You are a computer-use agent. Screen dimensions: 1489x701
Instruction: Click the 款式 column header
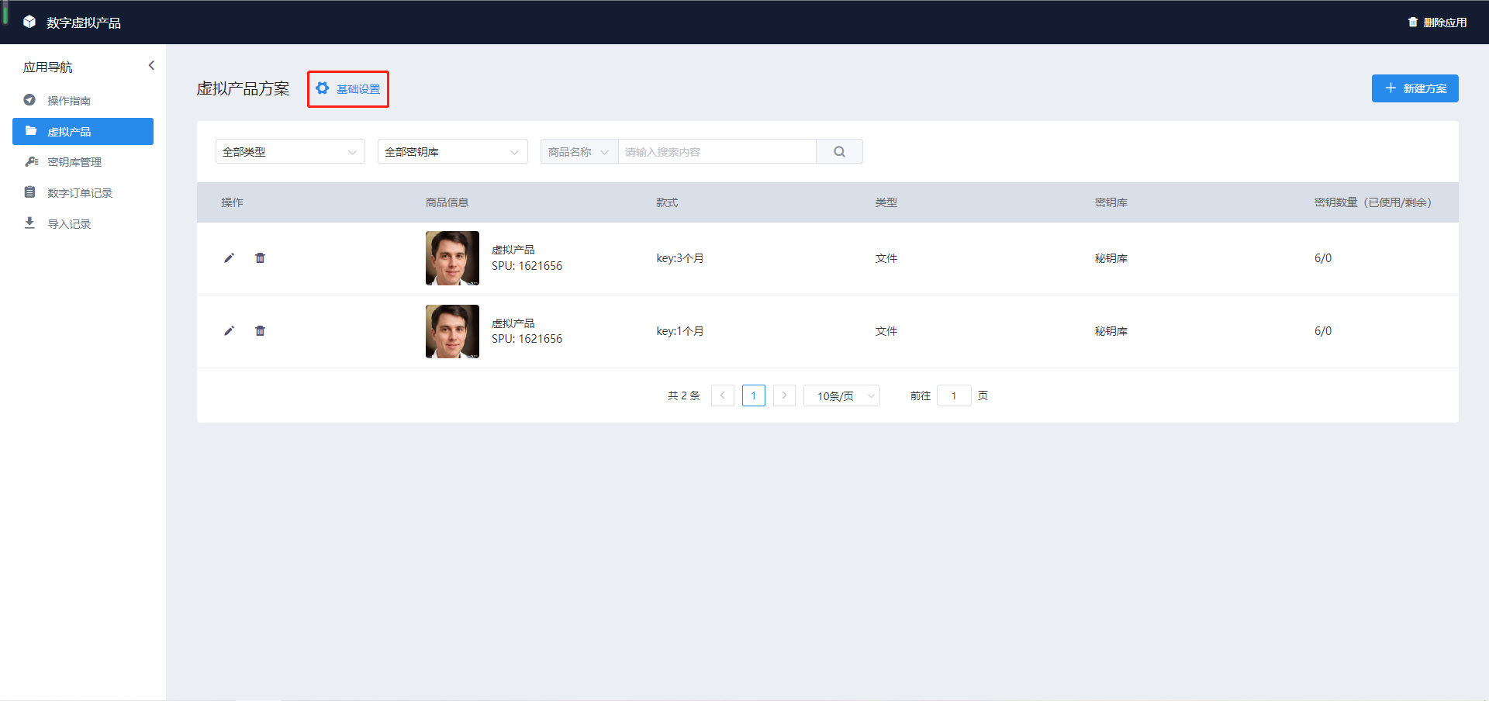667,202
